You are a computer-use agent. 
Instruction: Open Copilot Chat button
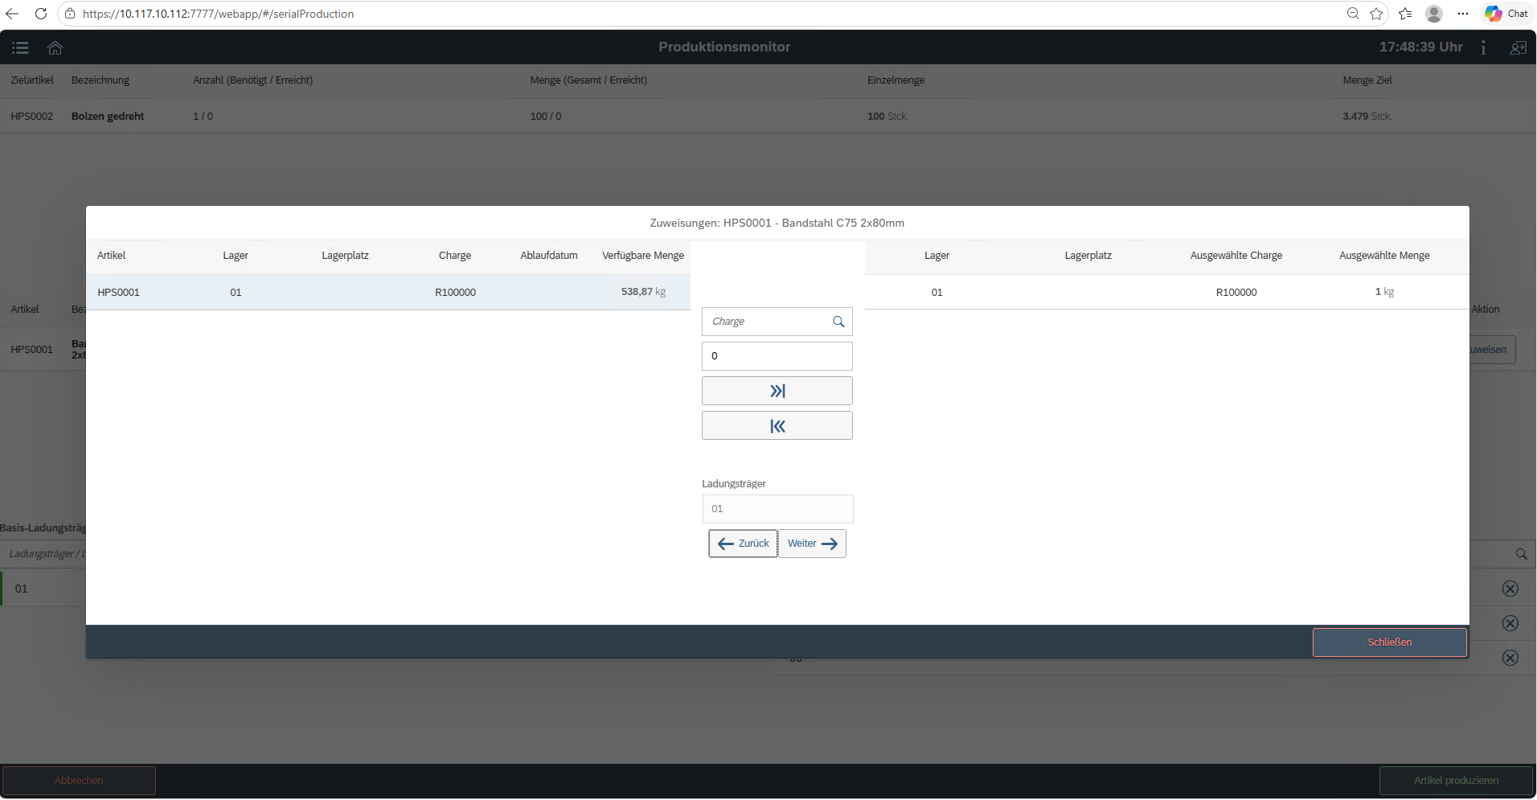pos(1506,14)
